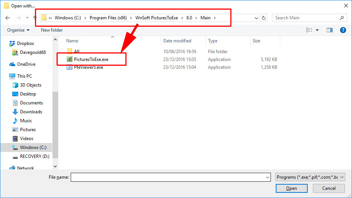
Task: Open Network in the sidebar
Action: [x=25, y=168]
